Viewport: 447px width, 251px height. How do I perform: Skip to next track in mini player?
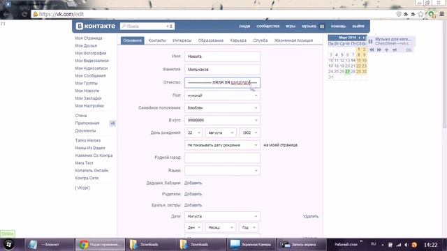[379, 50]
